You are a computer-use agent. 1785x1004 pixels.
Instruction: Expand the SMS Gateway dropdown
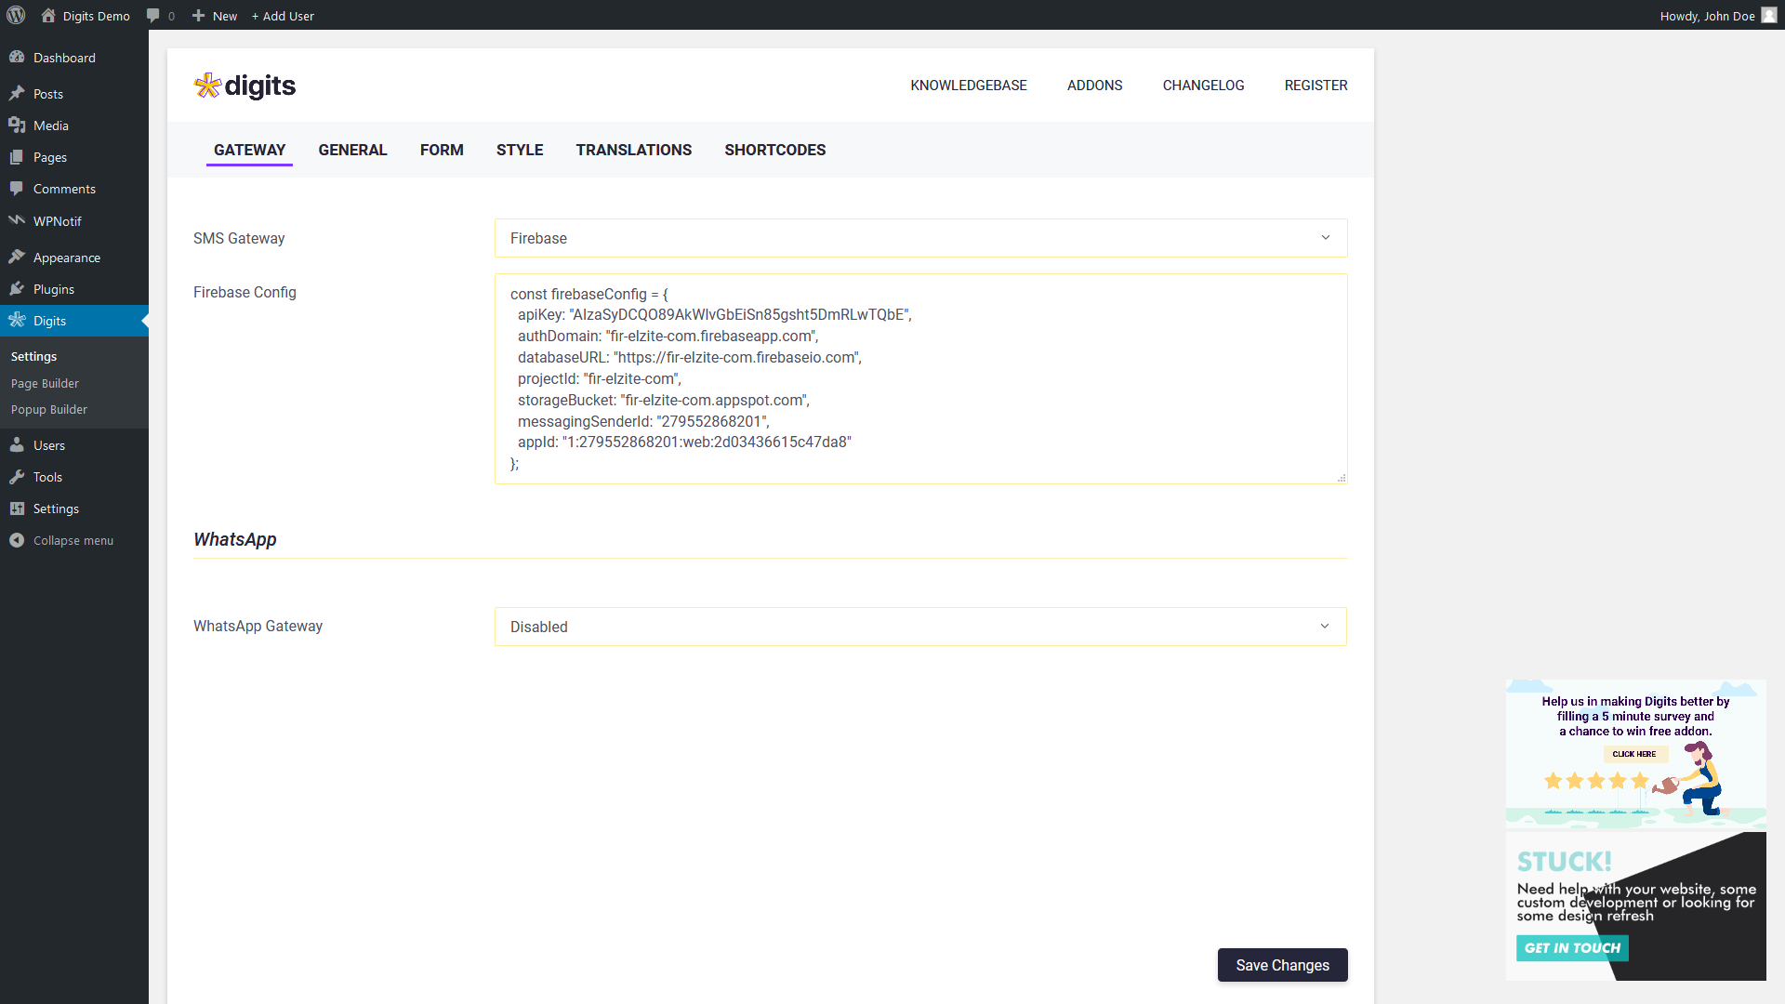tap(920, 238)
